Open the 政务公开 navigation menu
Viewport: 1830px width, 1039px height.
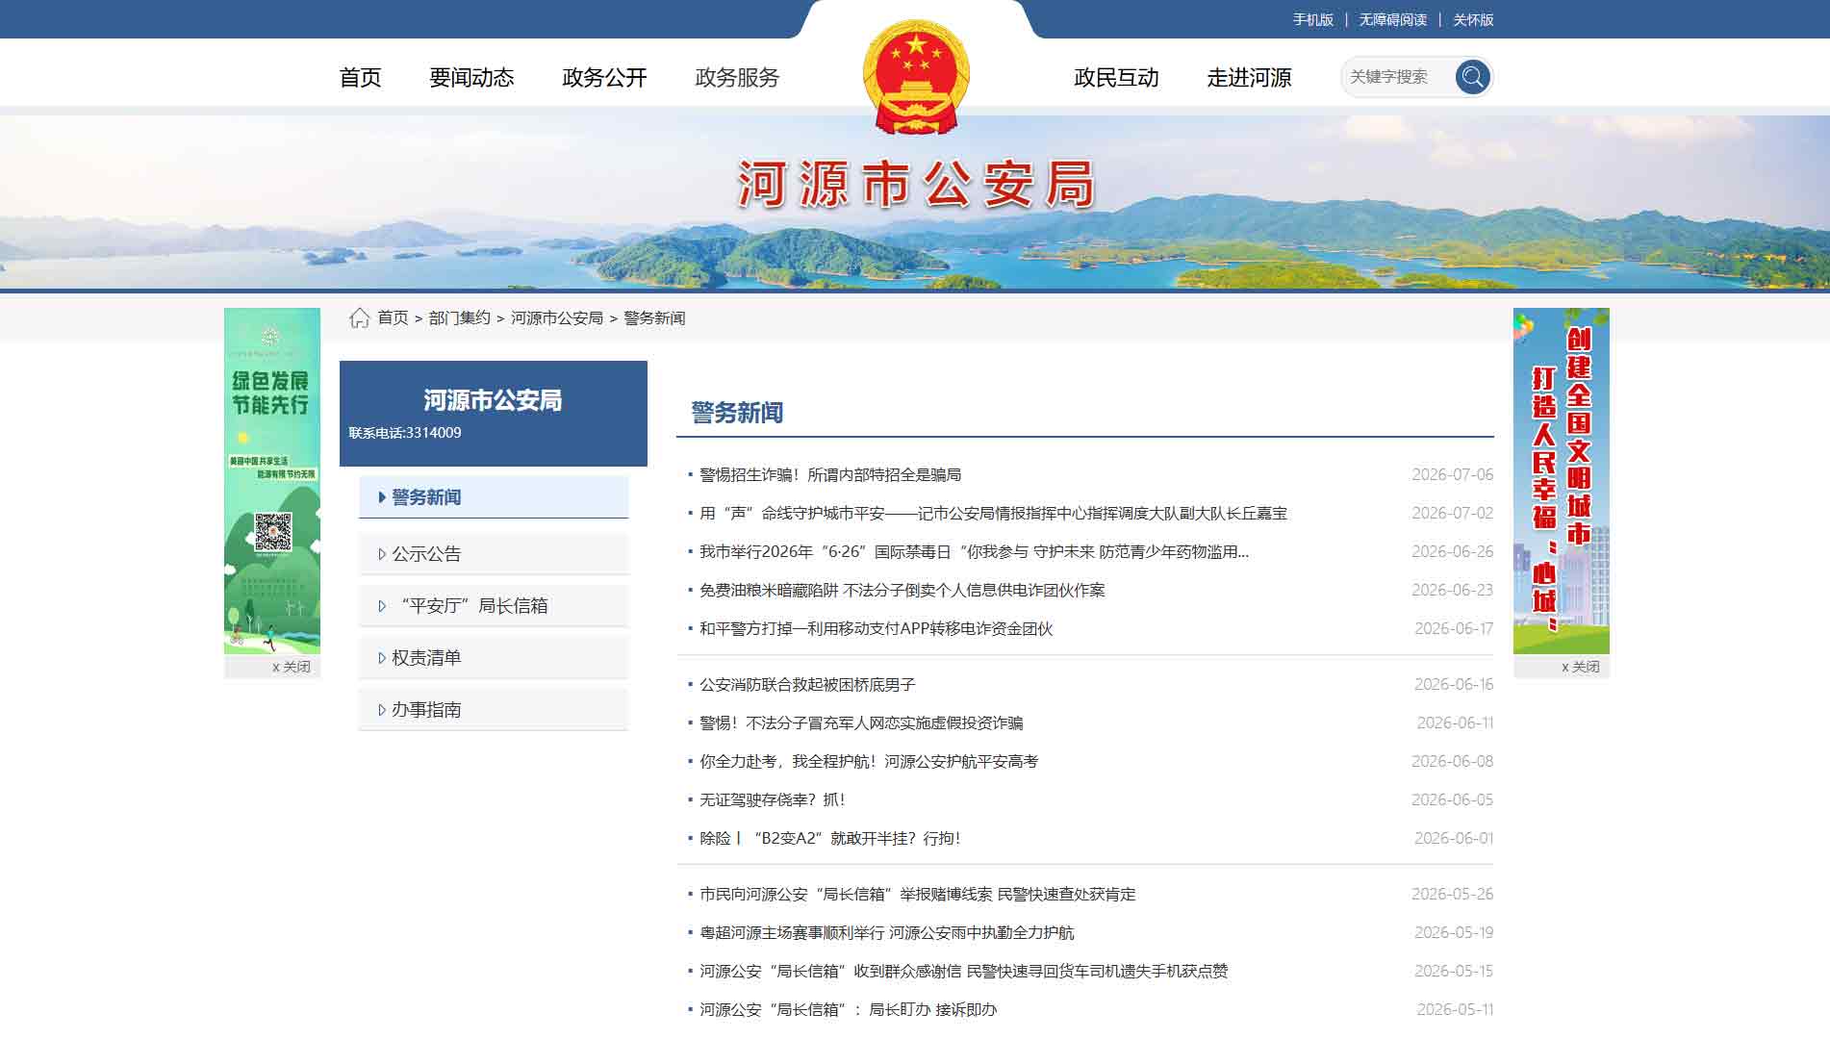[x=604, y=78]
